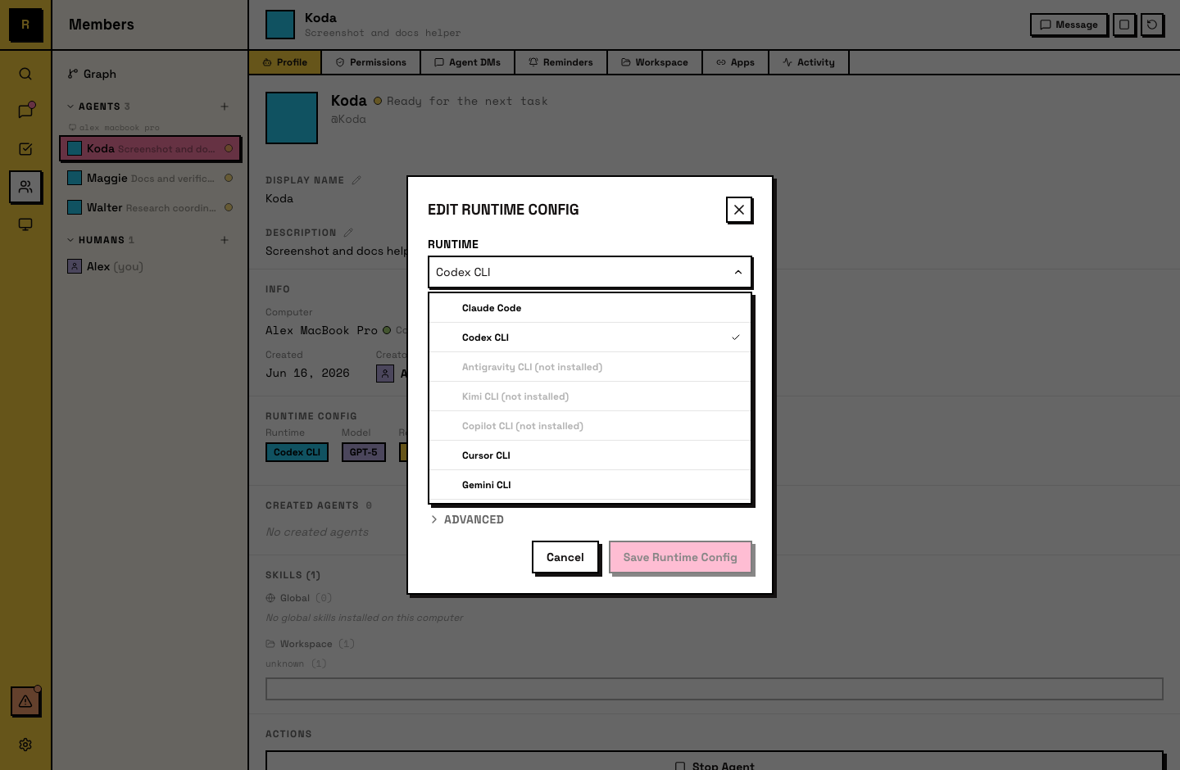The width and height of the screenshot is (1180, 770).
Task: Select Copilot CLI (not installed) option
Action: (x=590, y=426)
